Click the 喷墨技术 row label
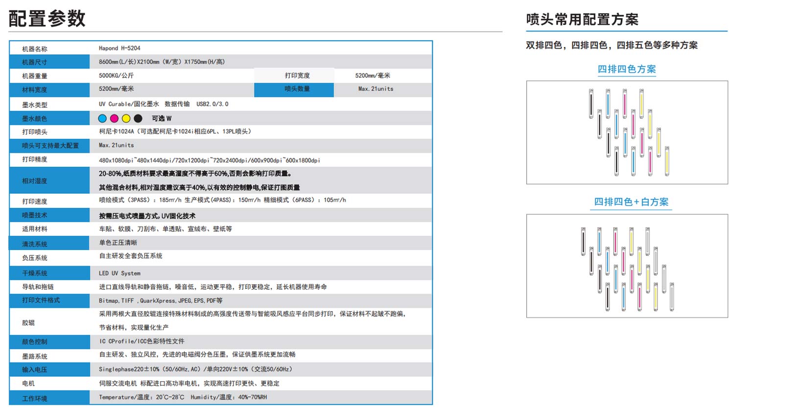Screen dimensions: 795x411 point(35,215)
